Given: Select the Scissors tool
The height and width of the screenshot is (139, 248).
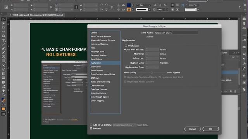Looking at the screenshot, I should (3, 65).
